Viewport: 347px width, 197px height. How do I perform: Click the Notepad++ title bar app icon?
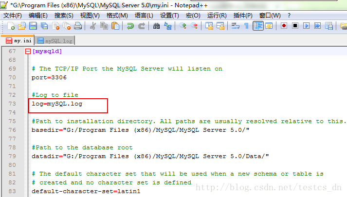click(x=4, y=5)
